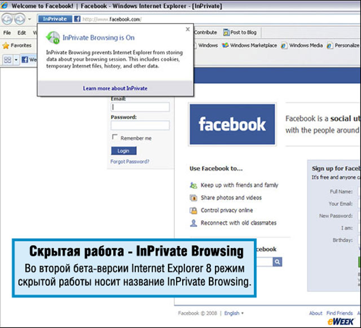Screen dimensions: 361x328
Task: Click 'I am:' label in signup form
Action: [x=347, y=228]
